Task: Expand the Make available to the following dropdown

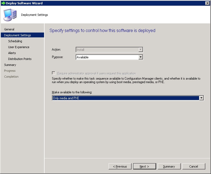Action: (x=201, y=98)
